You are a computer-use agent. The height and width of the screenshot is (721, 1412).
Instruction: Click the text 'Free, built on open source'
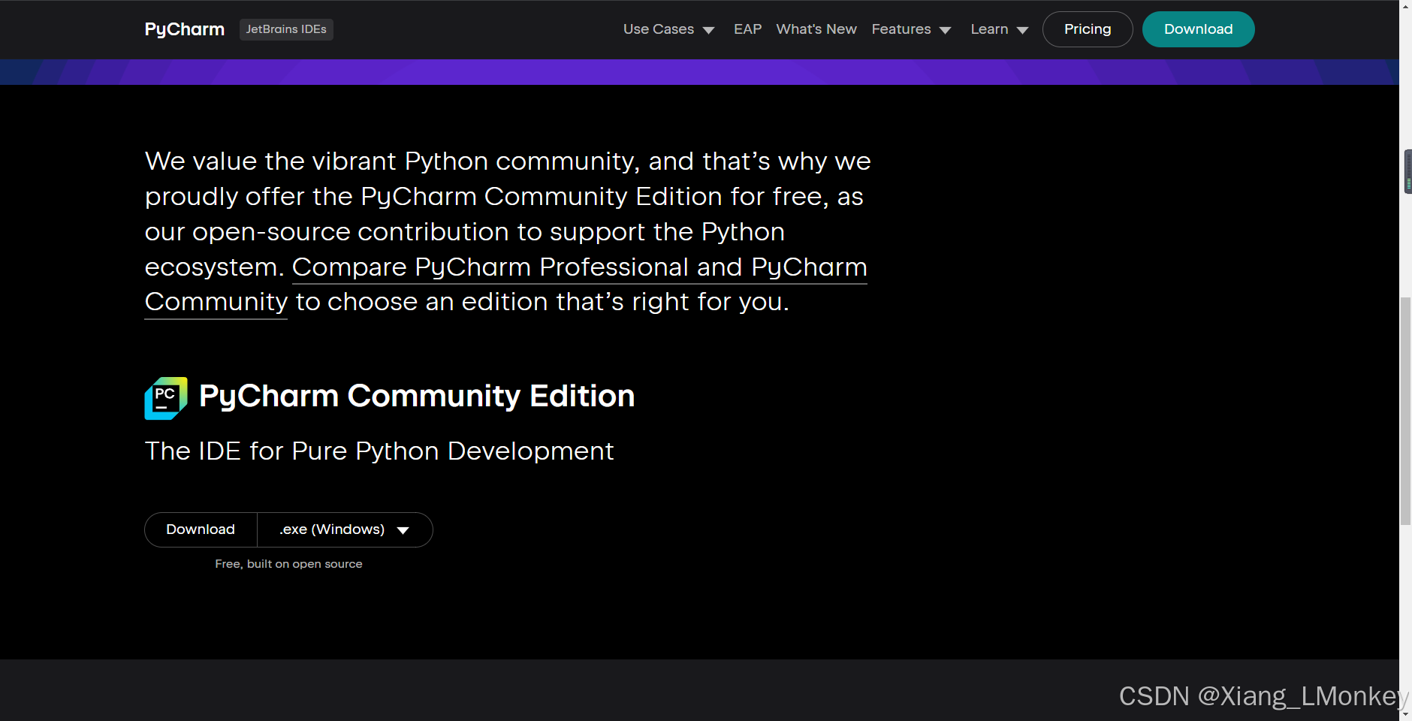(288, 563)
